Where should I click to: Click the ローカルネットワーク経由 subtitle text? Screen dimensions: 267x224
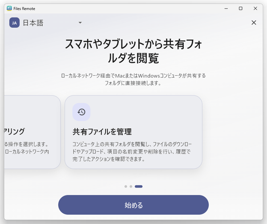(133, 79)
